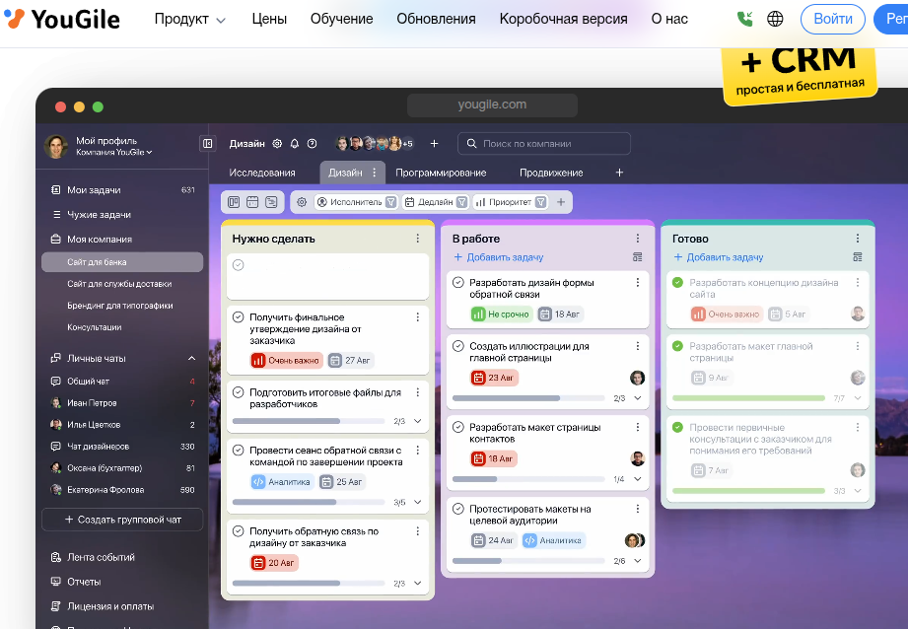Open the Цены menu item
Viewport: 908px width, 629px height.
[x=269, y=19]
